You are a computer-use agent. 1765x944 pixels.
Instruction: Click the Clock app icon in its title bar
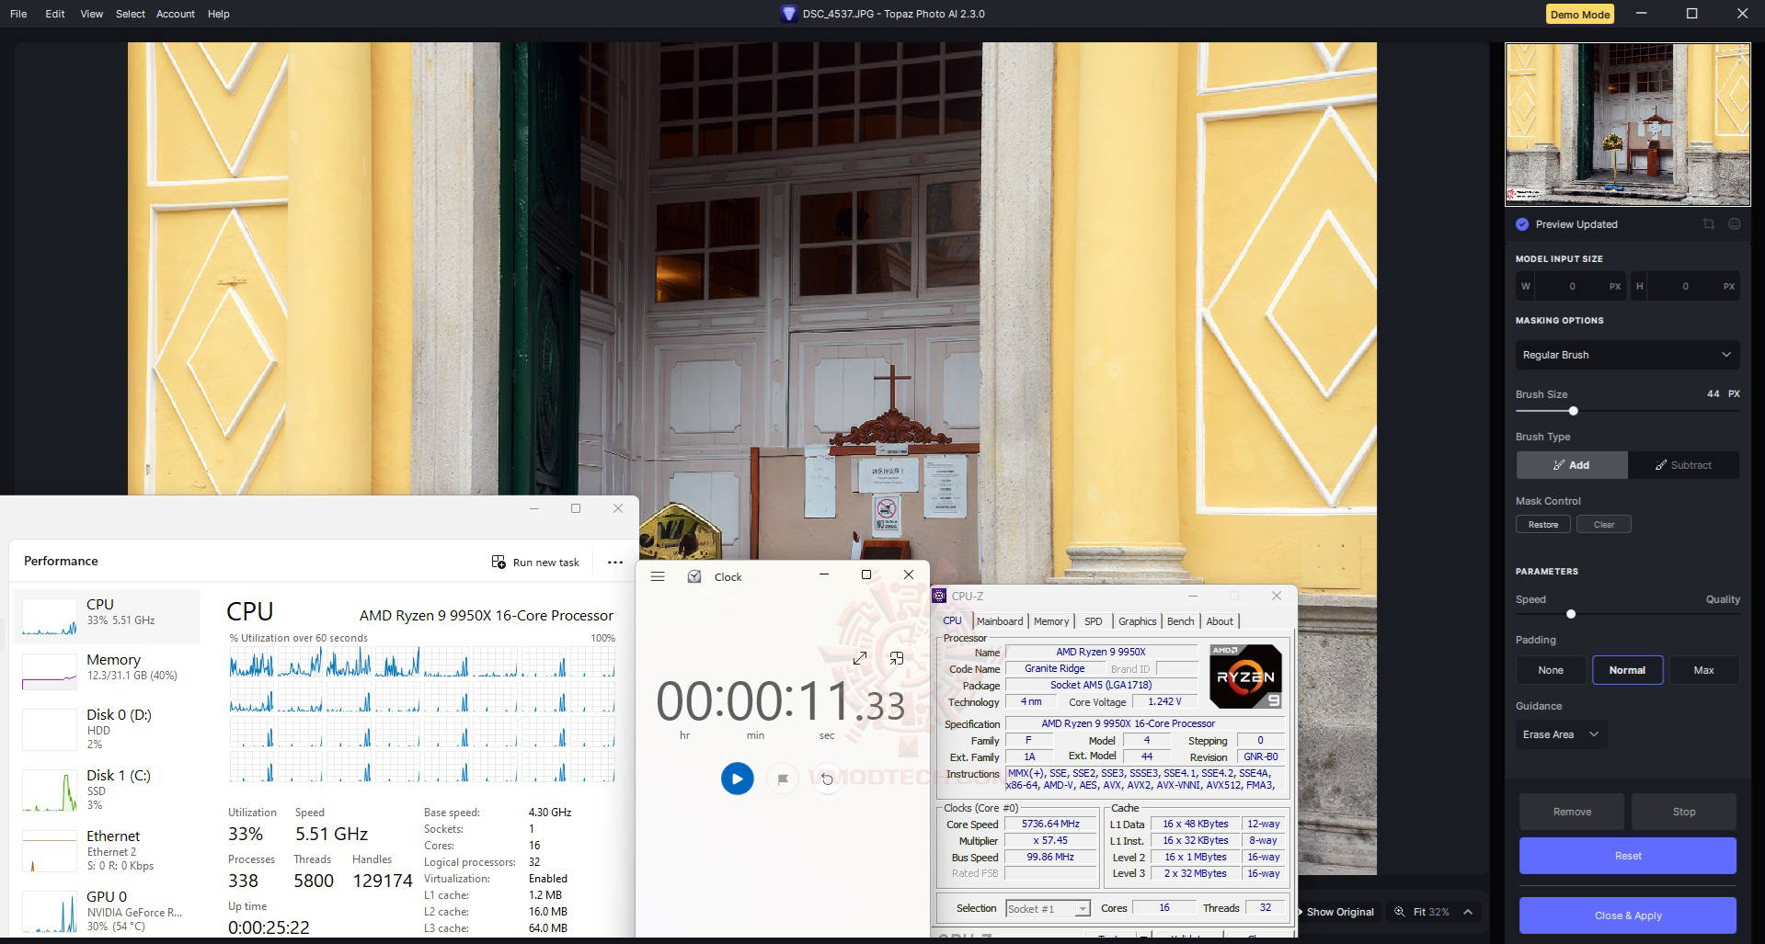pyautogui.click(x=694, y=576)
